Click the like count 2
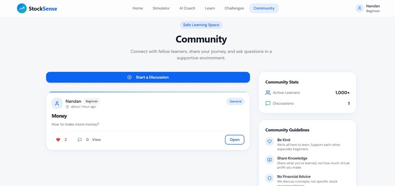Viewport: 395px width, 186px height. (66, 139)
